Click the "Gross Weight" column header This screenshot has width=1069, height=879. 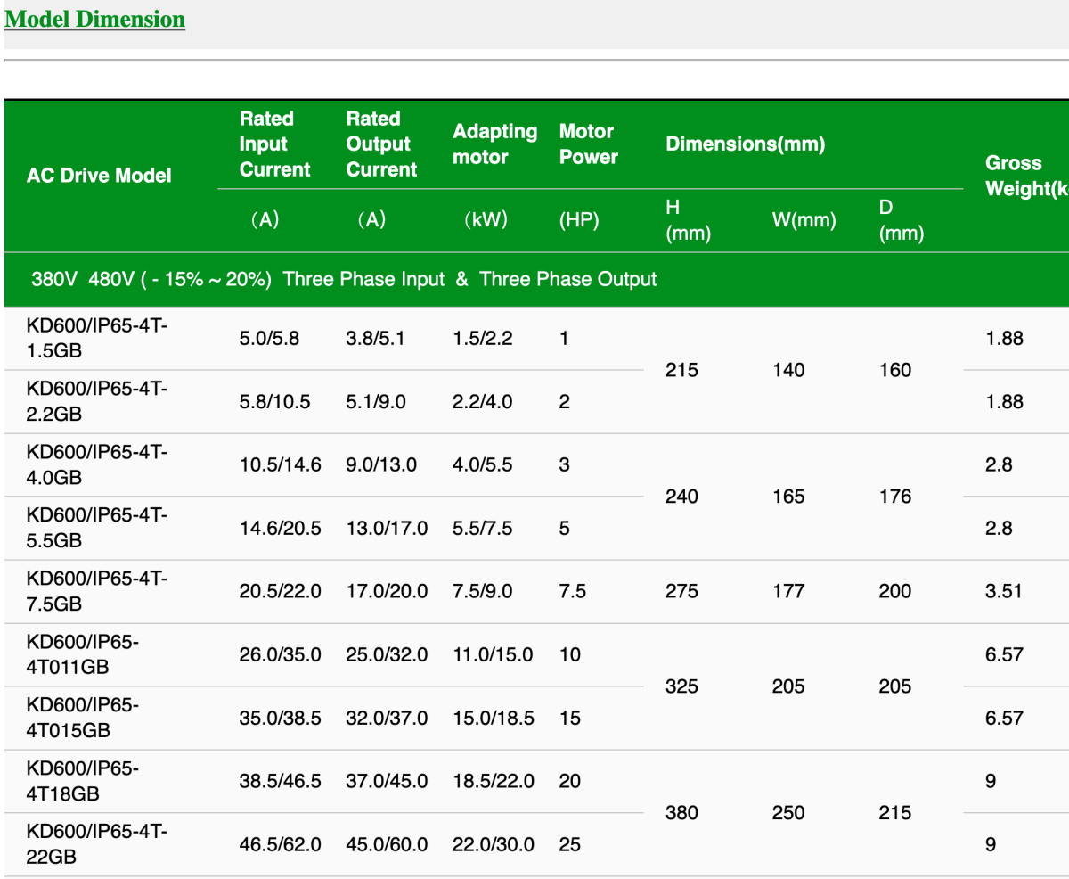[x=1026, y=176]
